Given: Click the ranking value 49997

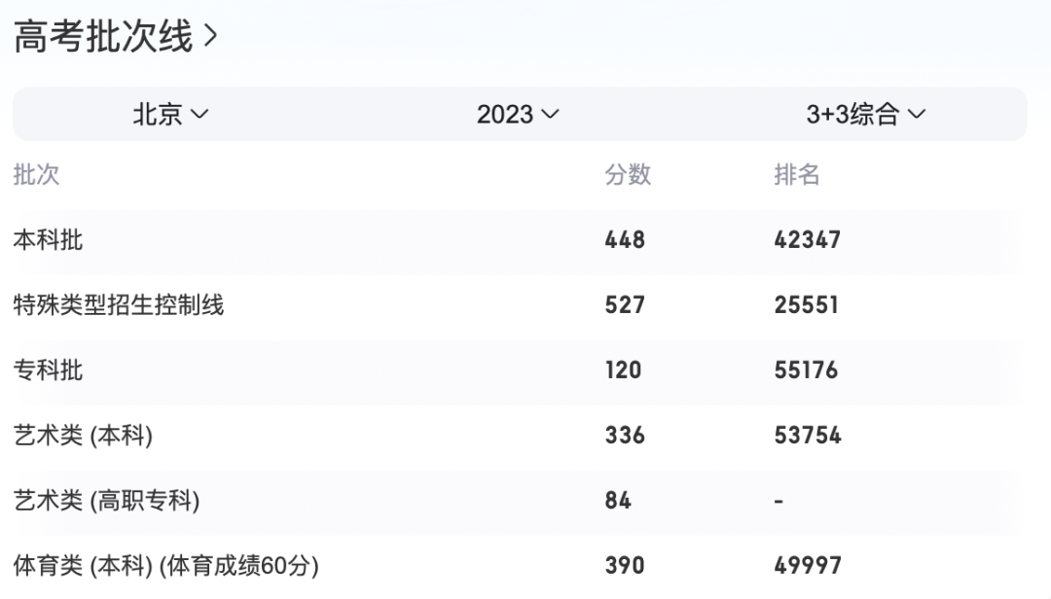Looking at the screenshot, I should pos(808,565).
